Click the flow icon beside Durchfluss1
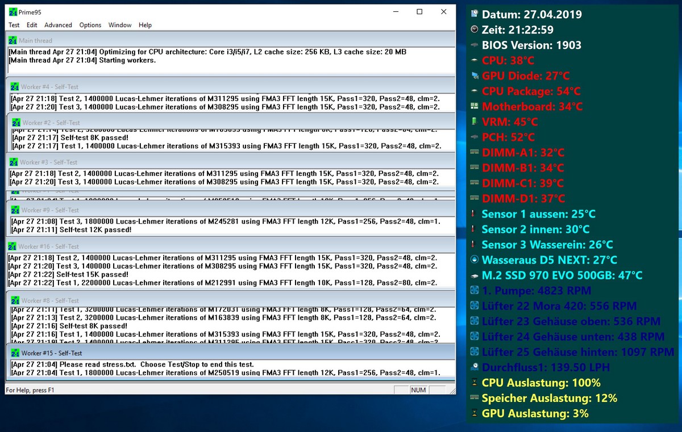682x432 pixels. click(x=475, y=367)
